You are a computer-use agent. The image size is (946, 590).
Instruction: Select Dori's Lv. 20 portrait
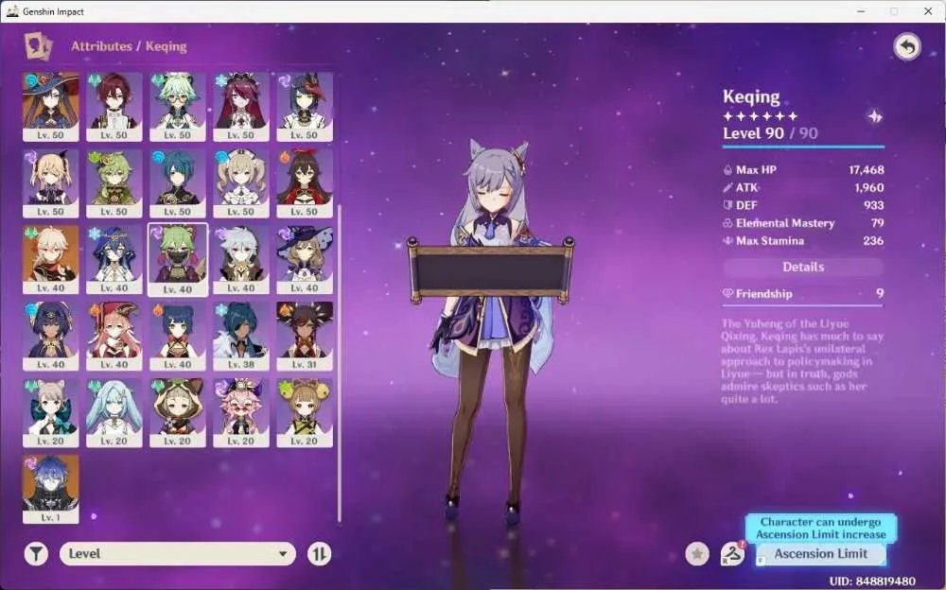pos(240,412)
